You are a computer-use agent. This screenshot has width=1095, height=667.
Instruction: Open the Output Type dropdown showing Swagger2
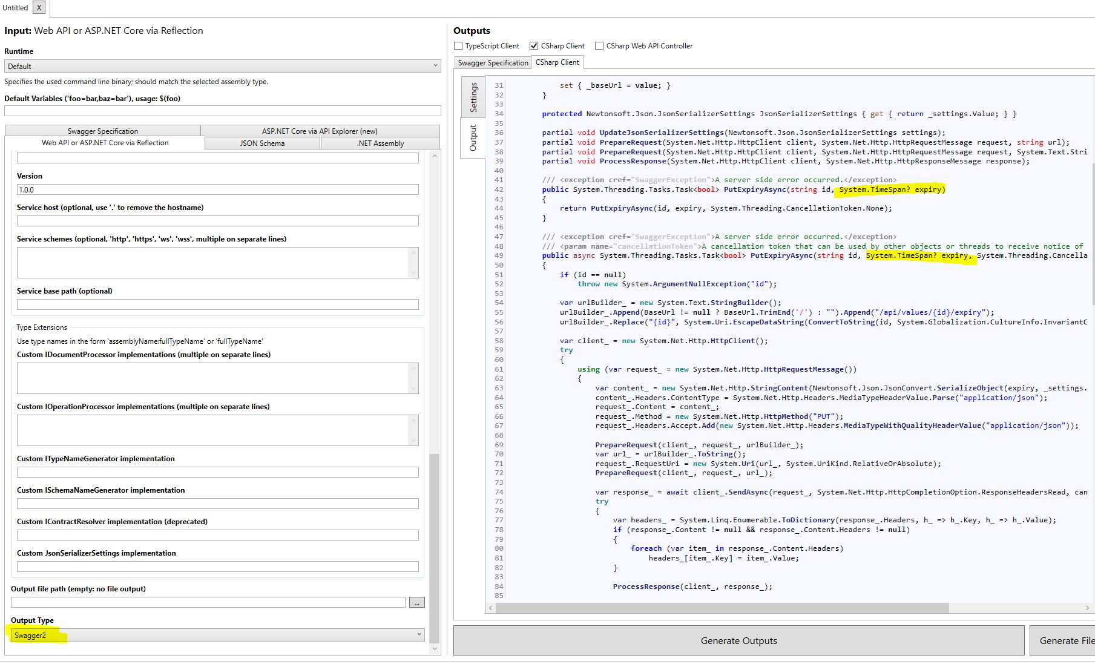pos(217,635)
